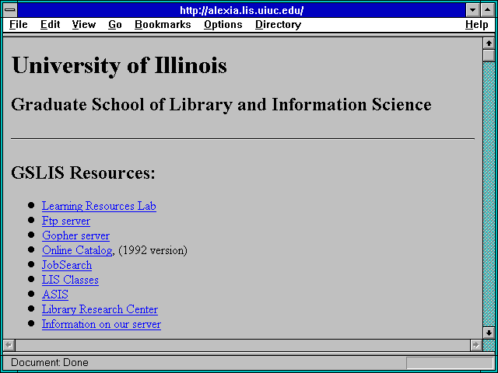Viewport: 498px width, 373px height.
Task: Follow the Learning Resources Lab link
Action: tap(99, 206)
